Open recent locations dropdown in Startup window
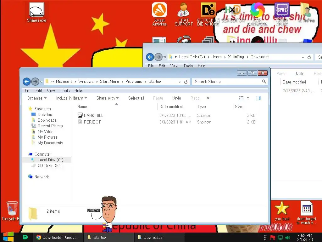This screenshot has width=322, height=242. pyautogui.click(x=42, y=82)
